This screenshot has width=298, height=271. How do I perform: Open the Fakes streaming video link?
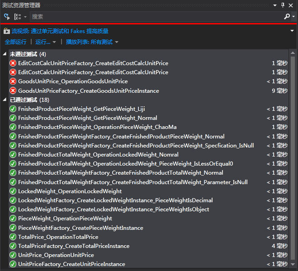click(x=60, y=31)
